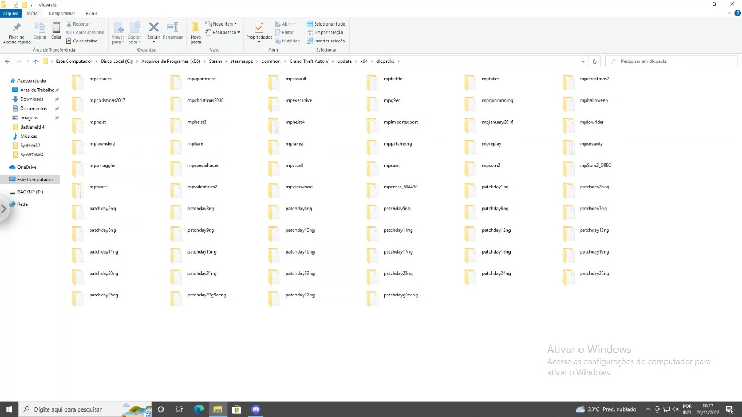Open the Downloads shortcut in the sidebar
Image resolution: width=742 pixels, height=417 pixels.
coord(32,99)
